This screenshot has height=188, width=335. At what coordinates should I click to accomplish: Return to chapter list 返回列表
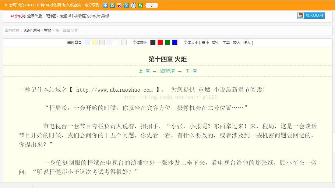(168, 71)
